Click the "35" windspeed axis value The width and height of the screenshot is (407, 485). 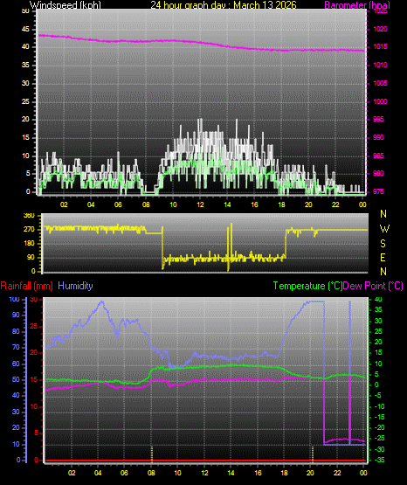(x=25, y=65)
